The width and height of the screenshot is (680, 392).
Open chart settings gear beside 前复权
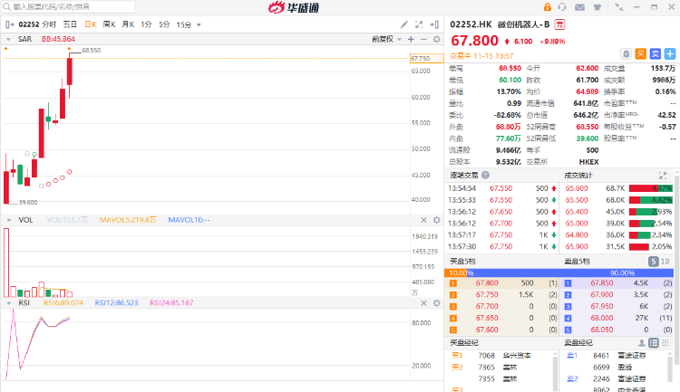pos(437,39)
